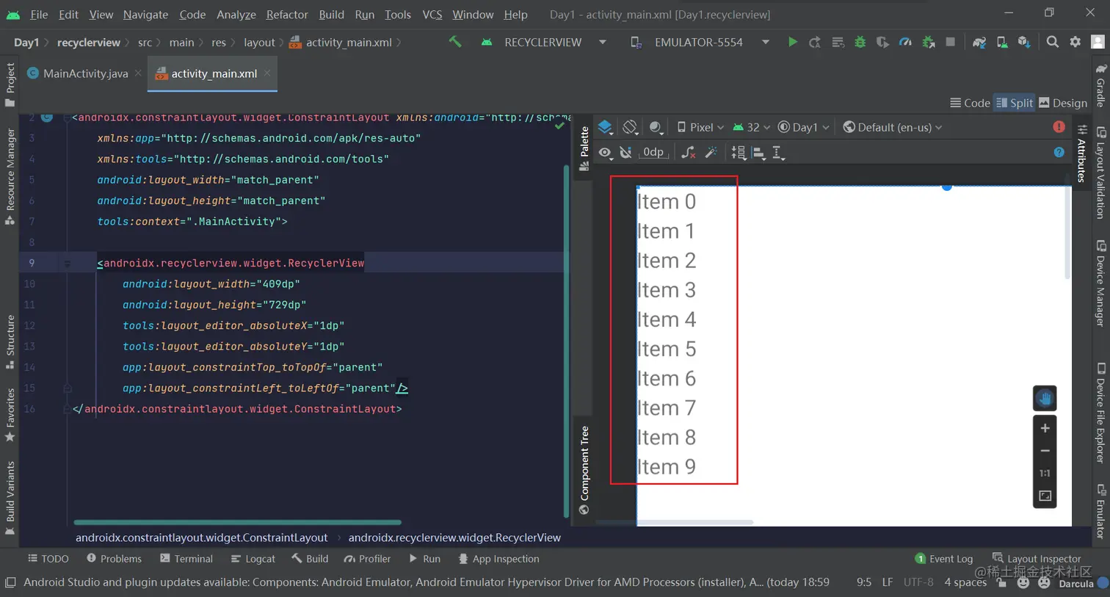Switch editor to Split view mode
The height and width of the screenshot is (597, 1110).
(1015, 103)
